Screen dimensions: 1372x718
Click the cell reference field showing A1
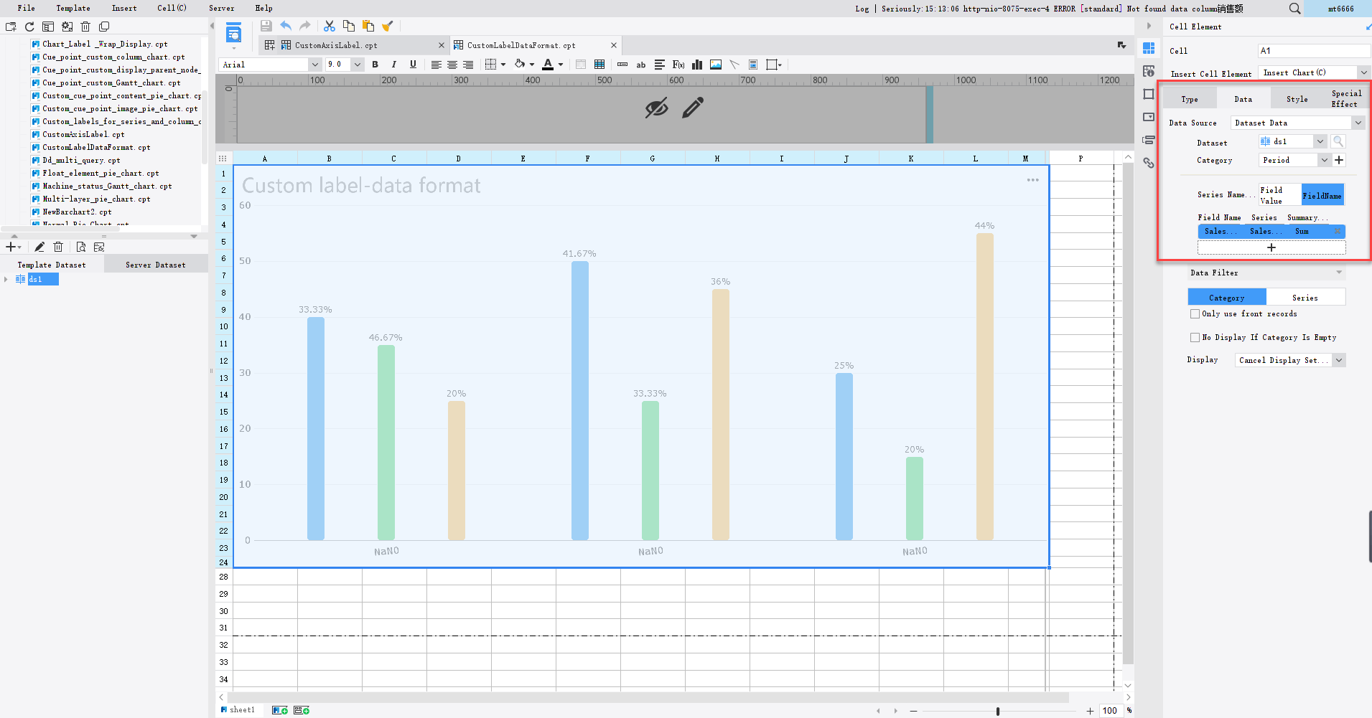coord(1313,50)
